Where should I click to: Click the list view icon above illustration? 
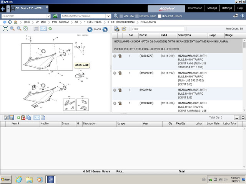click(36, 29)
